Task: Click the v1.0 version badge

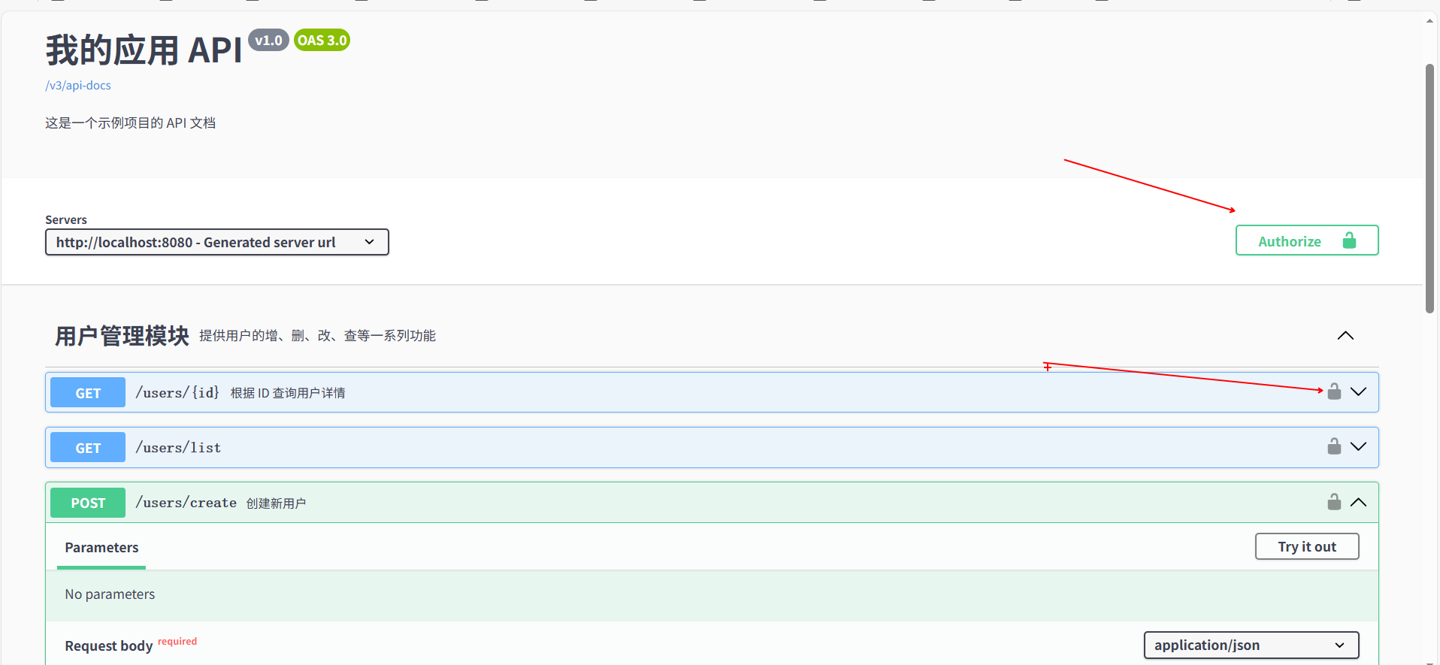Action: pyautogui.click(x=268, y=41)
